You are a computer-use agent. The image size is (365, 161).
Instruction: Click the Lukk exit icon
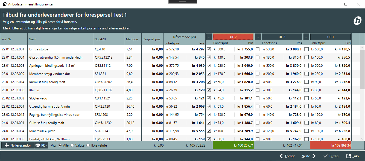click(348, 156)
